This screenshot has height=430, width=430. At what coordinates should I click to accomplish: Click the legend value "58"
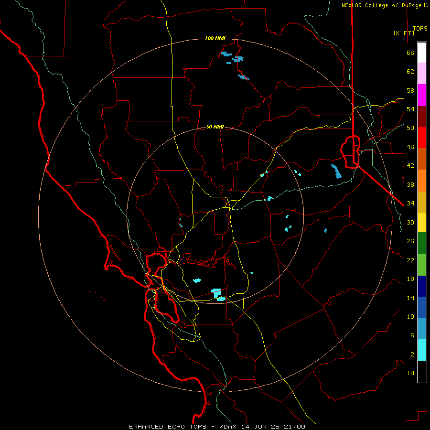[410, 90]
